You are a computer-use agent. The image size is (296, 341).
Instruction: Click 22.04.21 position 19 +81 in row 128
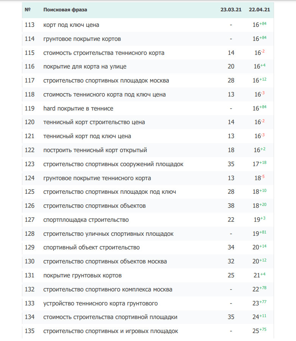[259, 234]
